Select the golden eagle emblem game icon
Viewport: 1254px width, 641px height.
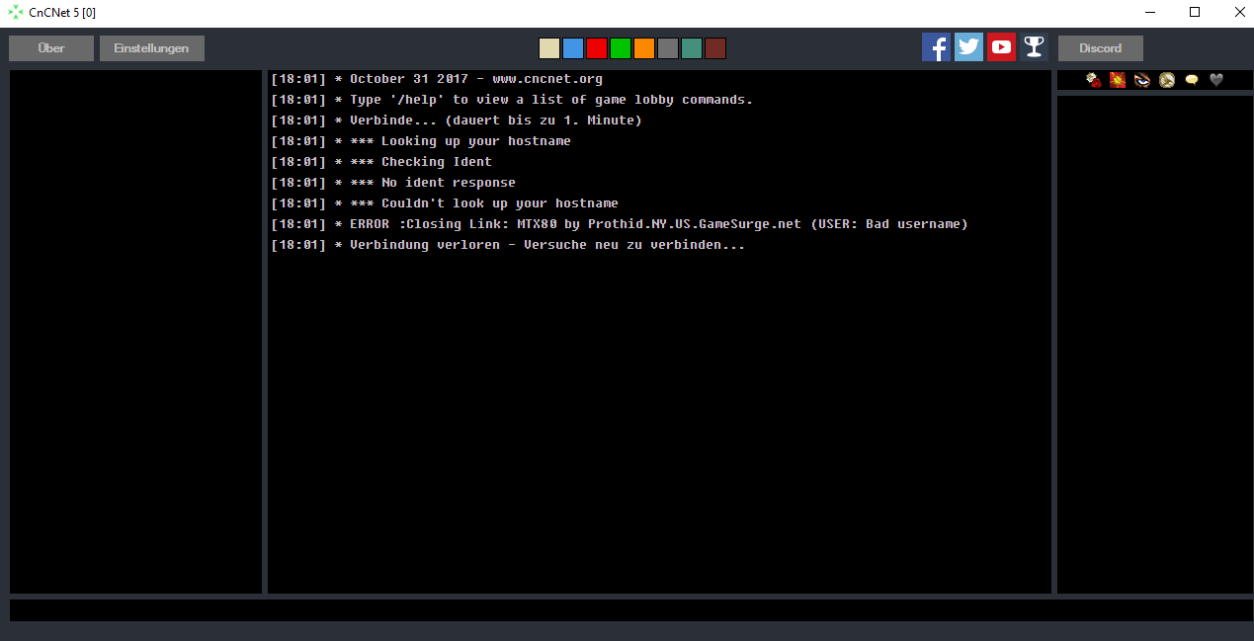click(1167, 80)
